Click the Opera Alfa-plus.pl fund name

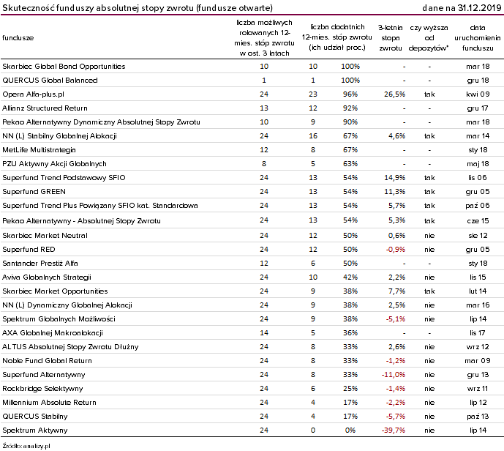(33, 94)
